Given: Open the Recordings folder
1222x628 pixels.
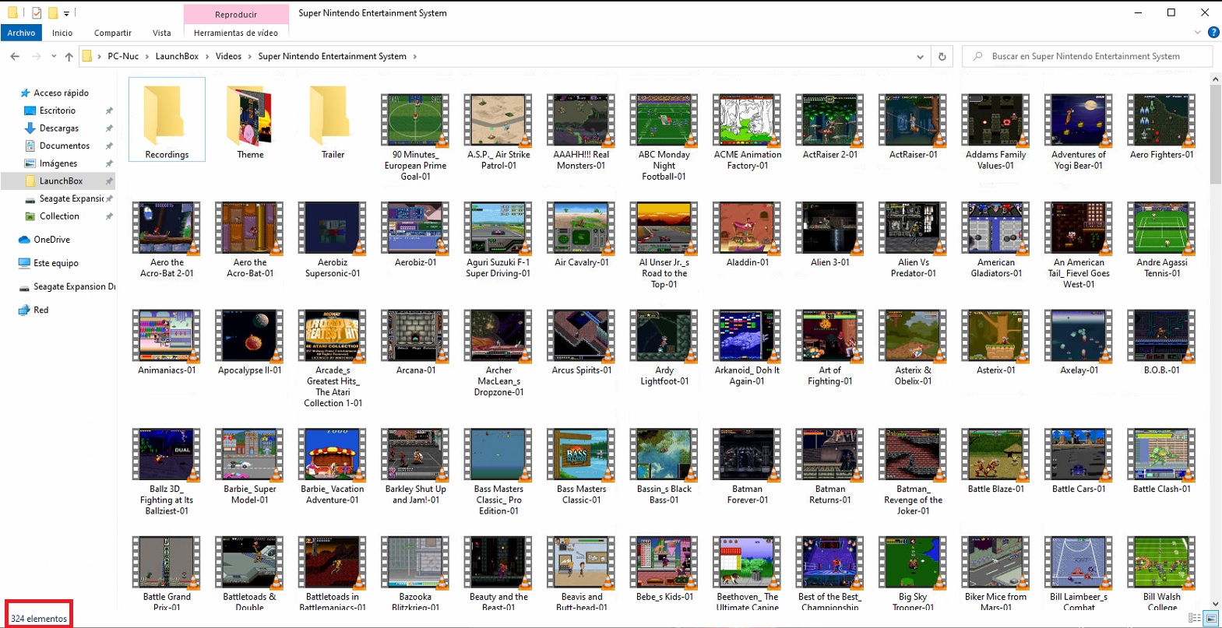Looking at the screenshot, I should pyautogui.click(x=167, y=119).
